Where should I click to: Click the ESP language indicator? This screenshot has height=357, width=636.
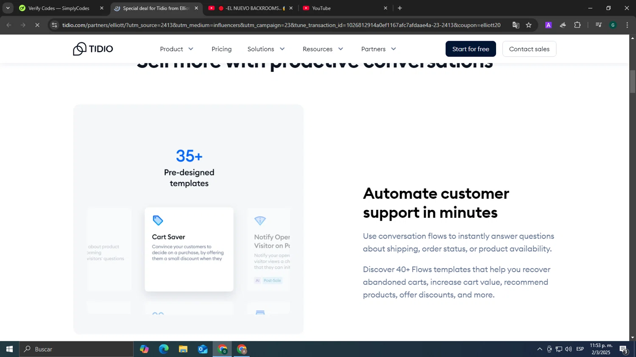pos(580,349)
